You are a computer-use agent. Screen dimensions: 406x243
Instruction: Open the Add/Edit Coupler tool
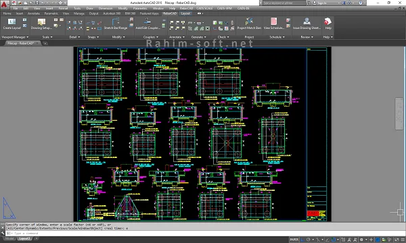[148, 24]
